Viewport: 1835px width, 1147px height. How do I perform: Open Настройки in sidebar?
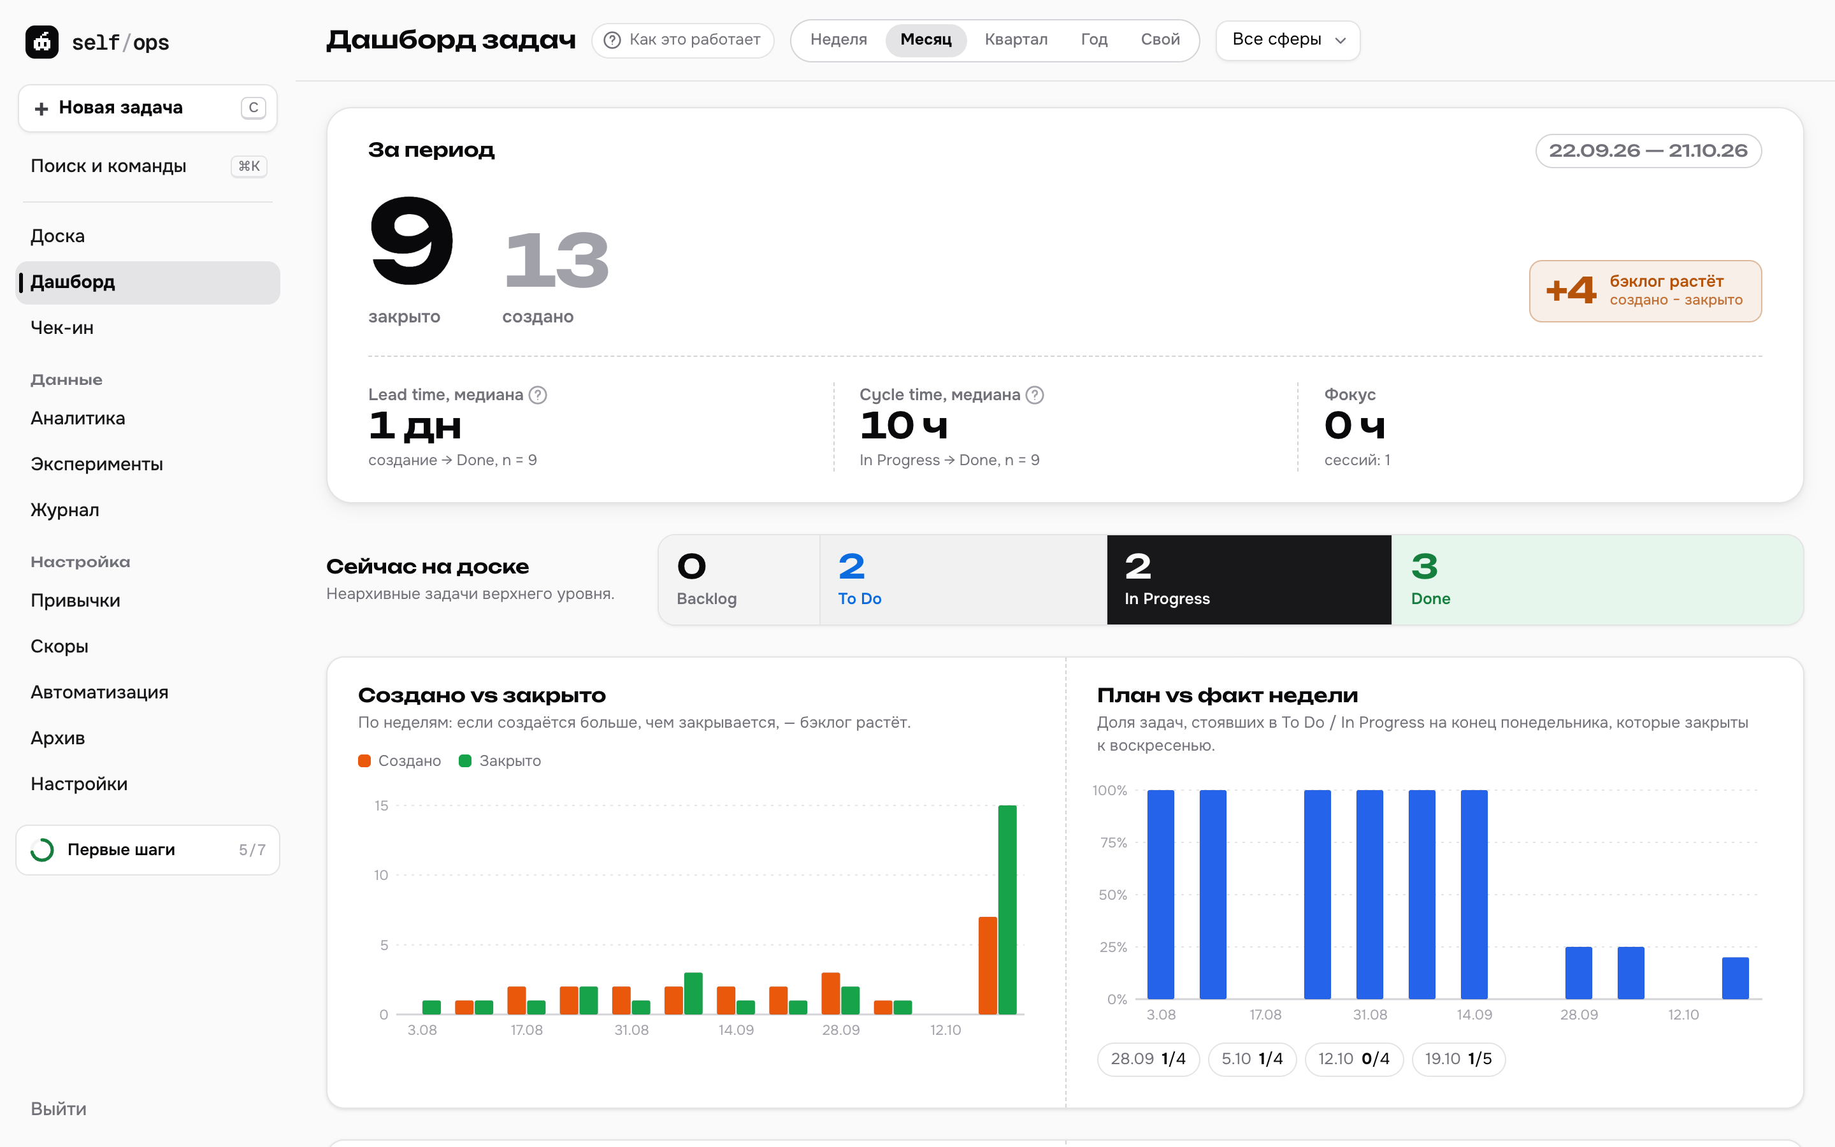point(148,784)
